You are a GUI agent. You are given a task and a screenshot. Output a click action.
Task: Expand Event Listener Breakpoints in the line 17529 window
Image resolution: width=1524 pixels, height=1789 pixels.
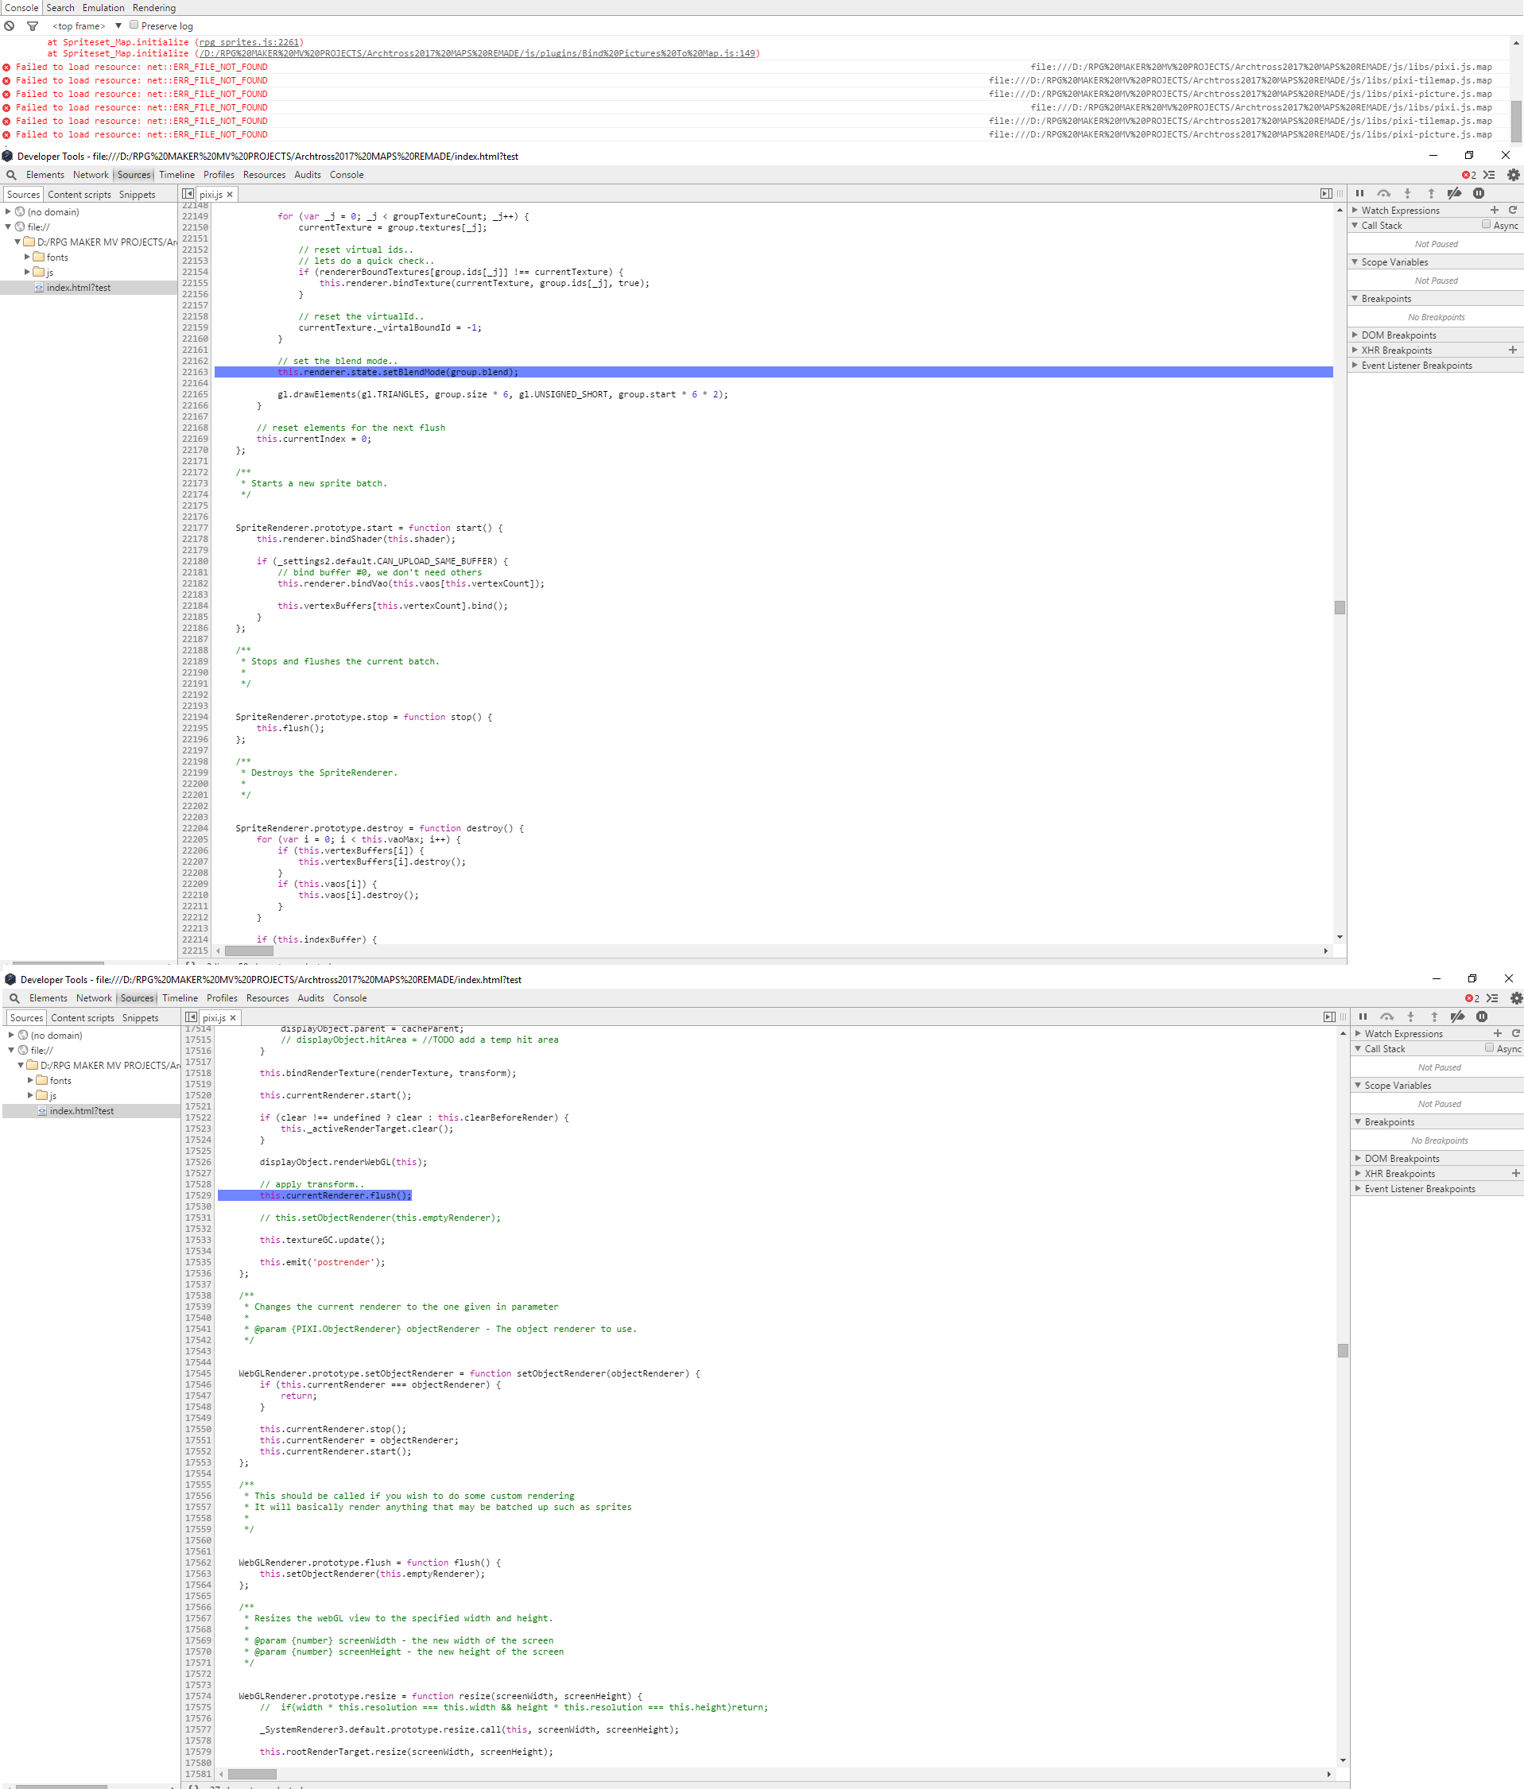1358,1189
